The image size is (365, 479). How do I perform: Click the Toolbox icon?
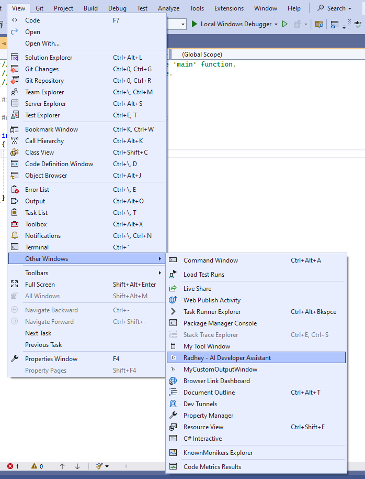coord(14,224)
